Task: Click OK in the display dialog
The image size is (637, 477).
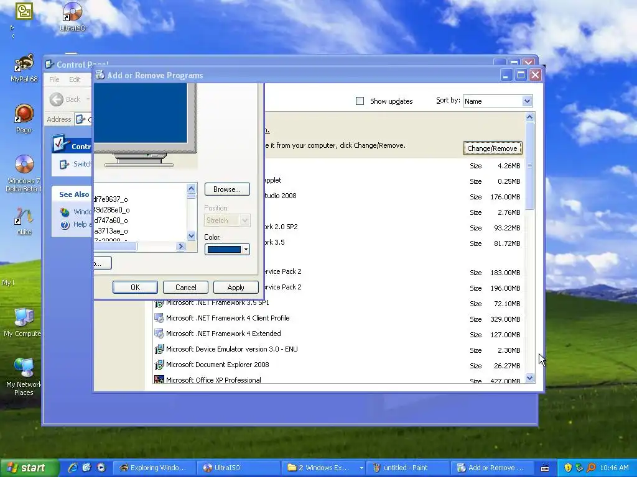Action: [x=135, y=287]
